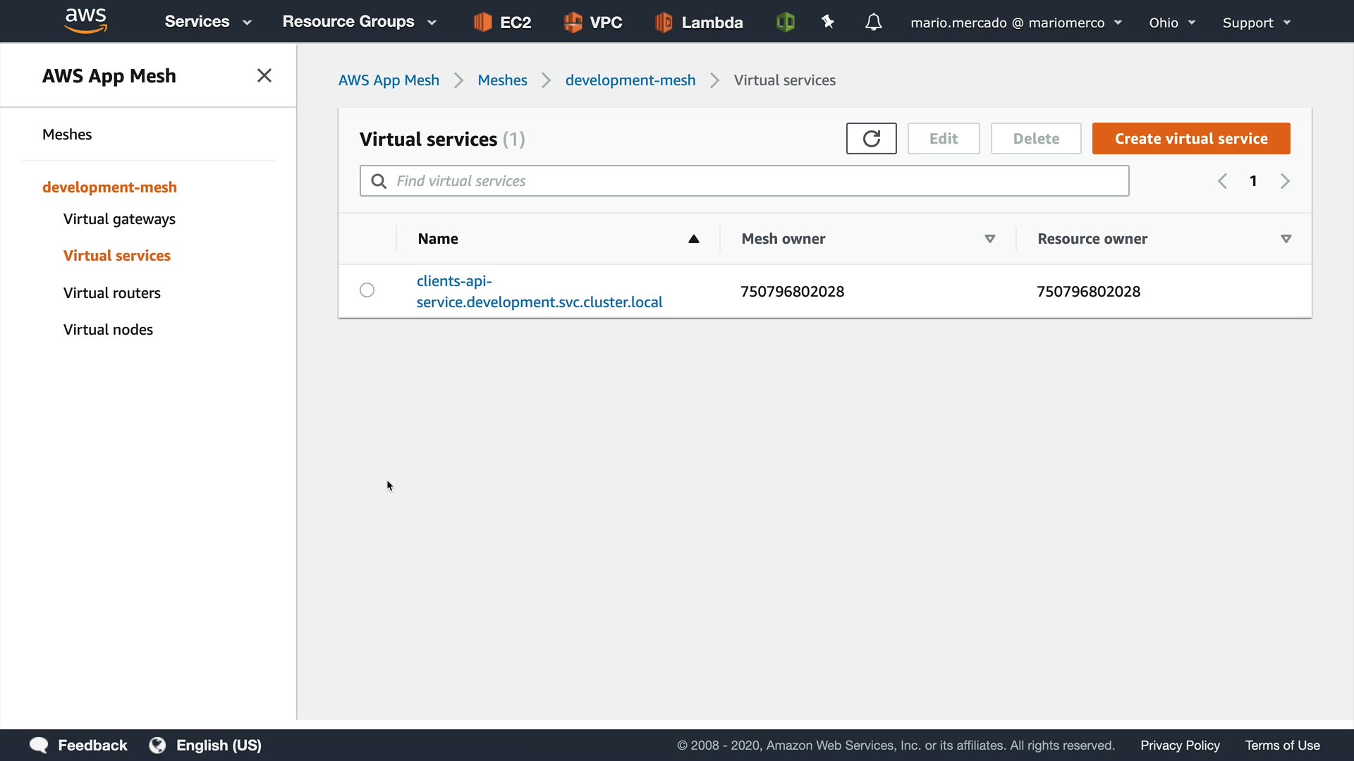
Task: Select the clients-api-service radio button
Action: click(x=367, y=290)
